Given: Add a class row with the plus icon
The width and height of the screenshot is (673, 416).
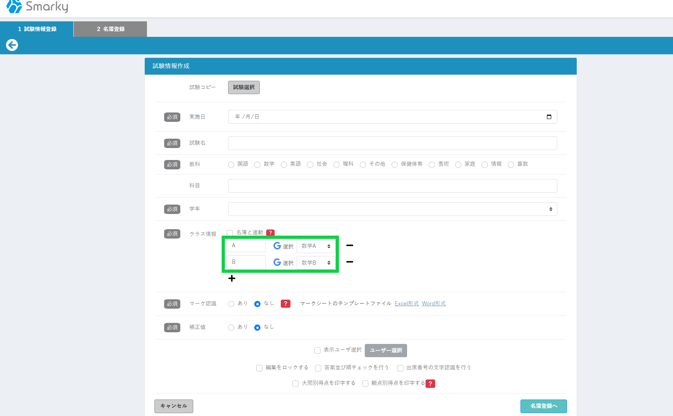Looking at the screenshot, I should click(x=232, y=278).
